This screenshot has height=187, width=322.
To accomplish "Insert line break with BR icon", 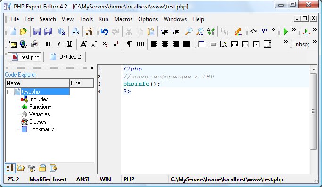I will click(140, 44).
